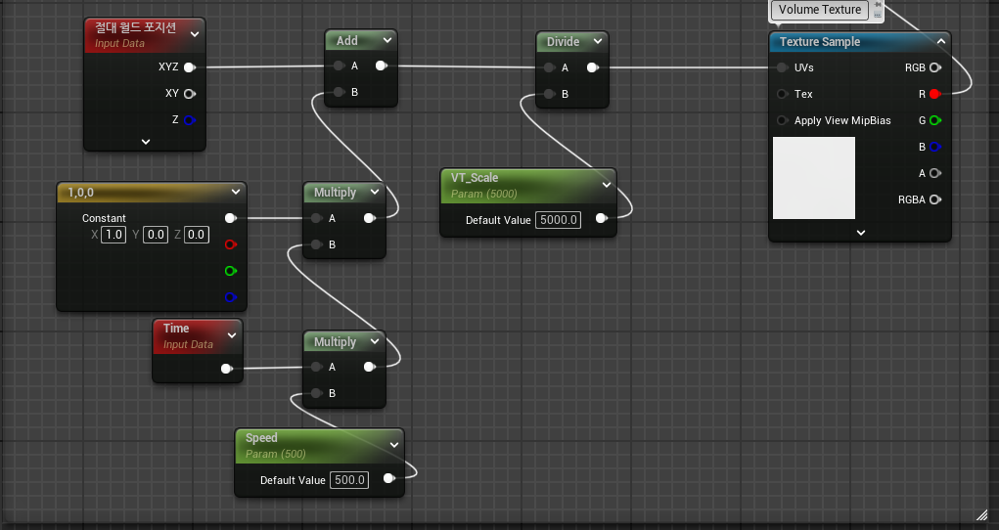Click B input pin of upper Multiply node
Screen dimensions: 999x530
316,244
